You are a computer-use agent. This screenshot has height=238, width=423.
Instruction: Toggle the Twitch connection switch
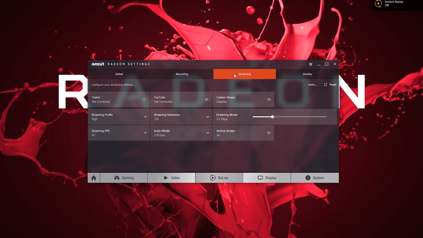[145, 99]
